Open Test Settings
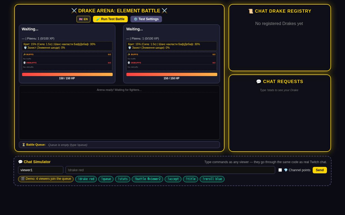The image size is (345, 215). 146,19
